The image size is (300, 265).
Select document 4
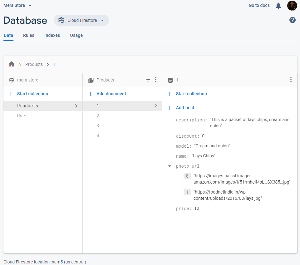click(122, 136)
